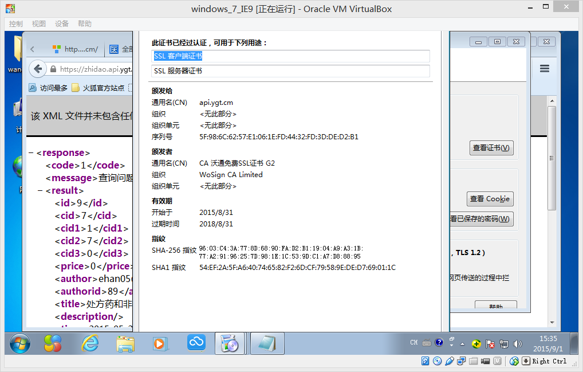Open the 控制 menu in VirtualBox
The height and width of the screenshot is (372, 583).
(15, 24)
